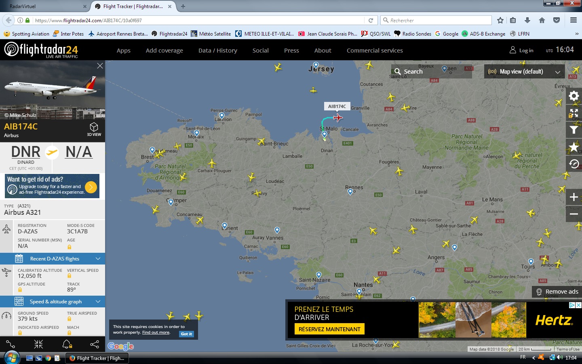Go back with browser back arrow
This screenshot has height=364, width=582.
(8, 20)
